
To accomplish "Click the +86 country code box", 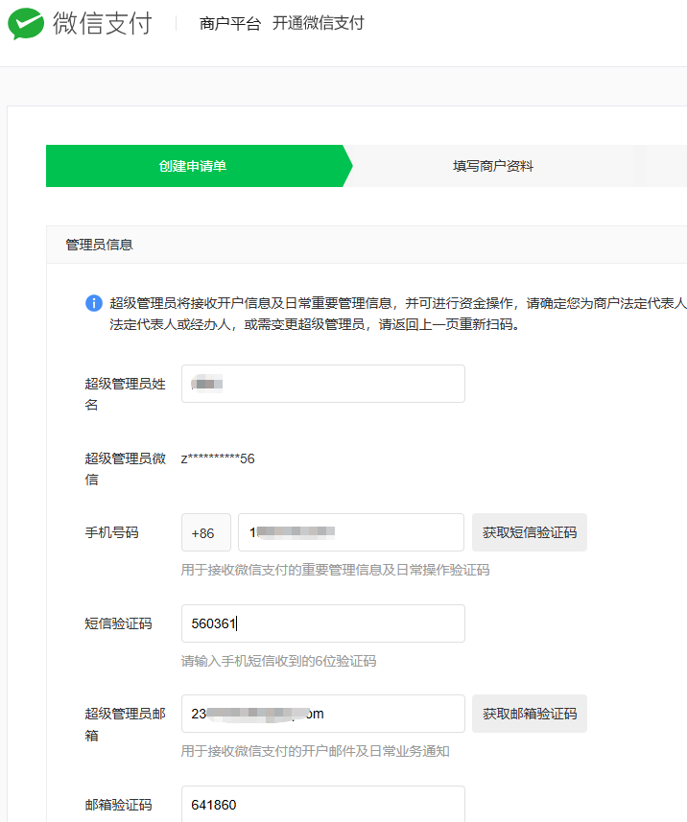I will (x=206, y=532).
